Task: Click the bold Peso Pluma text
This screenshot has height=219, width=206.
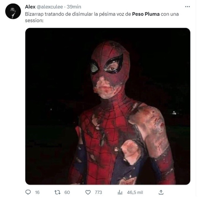Action: click(x=146, y=14)
